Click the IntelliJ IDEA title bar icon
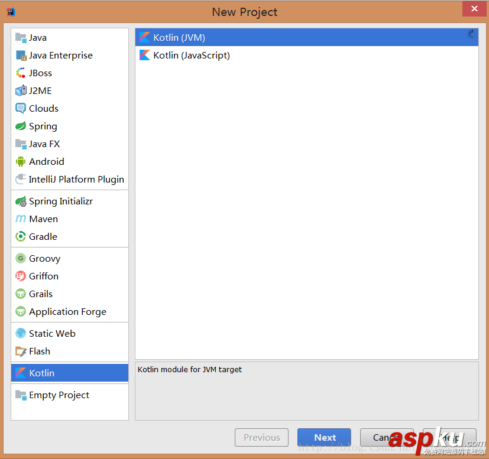 11,12
